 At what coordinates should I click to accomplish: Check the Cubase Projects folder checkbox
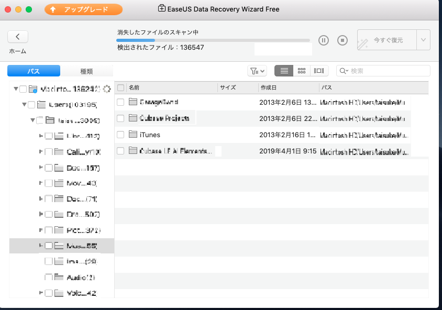click(x=120, y=118)
